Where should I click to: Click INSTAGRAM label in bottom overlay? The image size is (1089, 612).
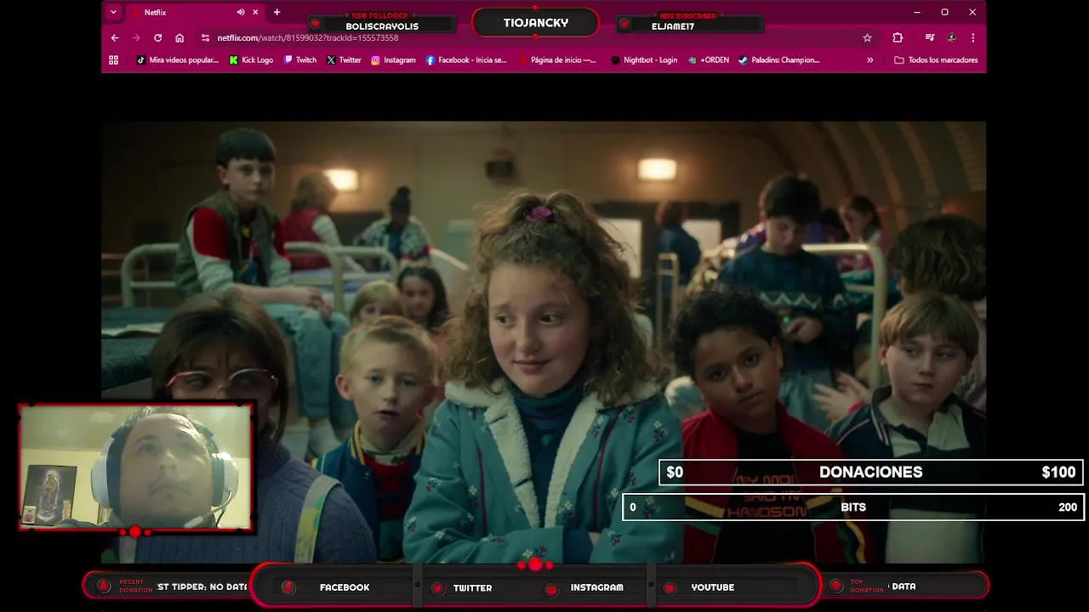point(596,587)
